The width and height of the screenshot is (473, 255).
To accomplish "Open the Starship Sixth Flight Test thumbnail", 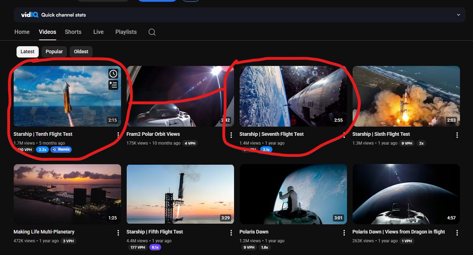I will (406, 96).
